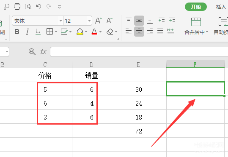Select the cell containing 72

pos(139,131)
